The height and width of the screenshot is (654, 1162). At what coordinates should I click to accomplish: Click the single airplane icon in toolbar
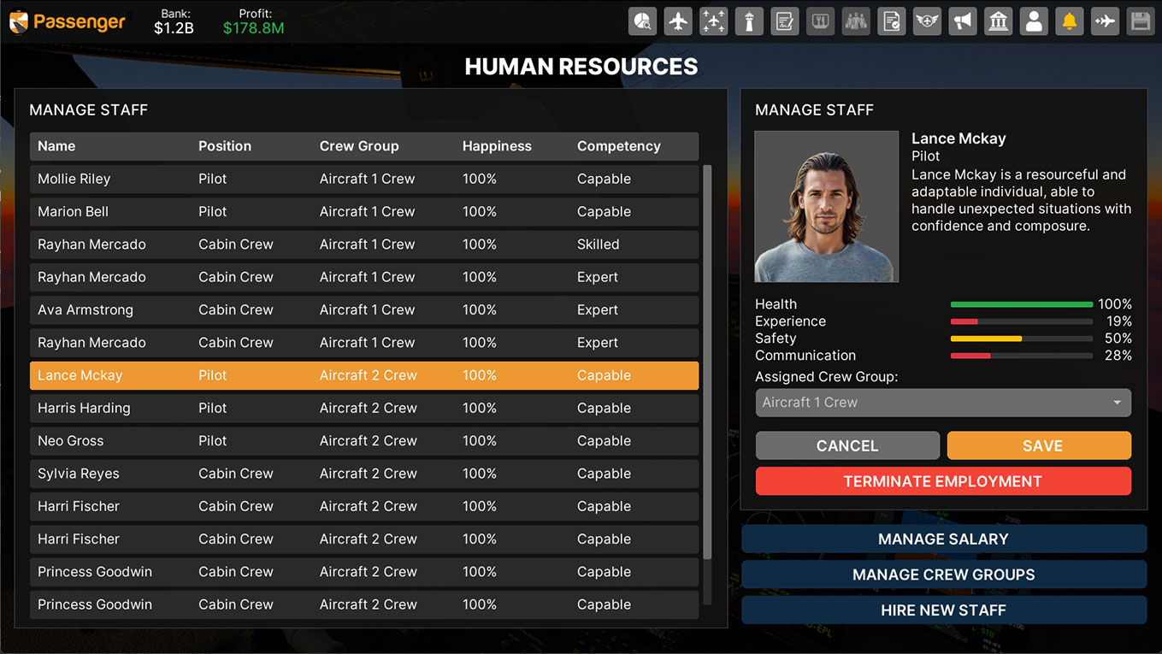coord(678,21)
